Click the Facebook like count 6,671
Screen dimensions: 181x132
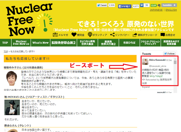click(x=136, y=6)
